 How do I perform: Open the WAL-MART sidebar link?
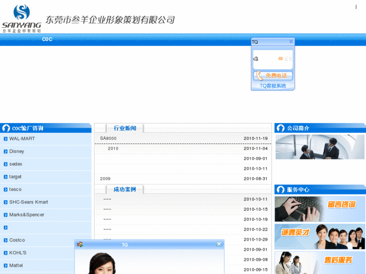(x=22, y=139)
